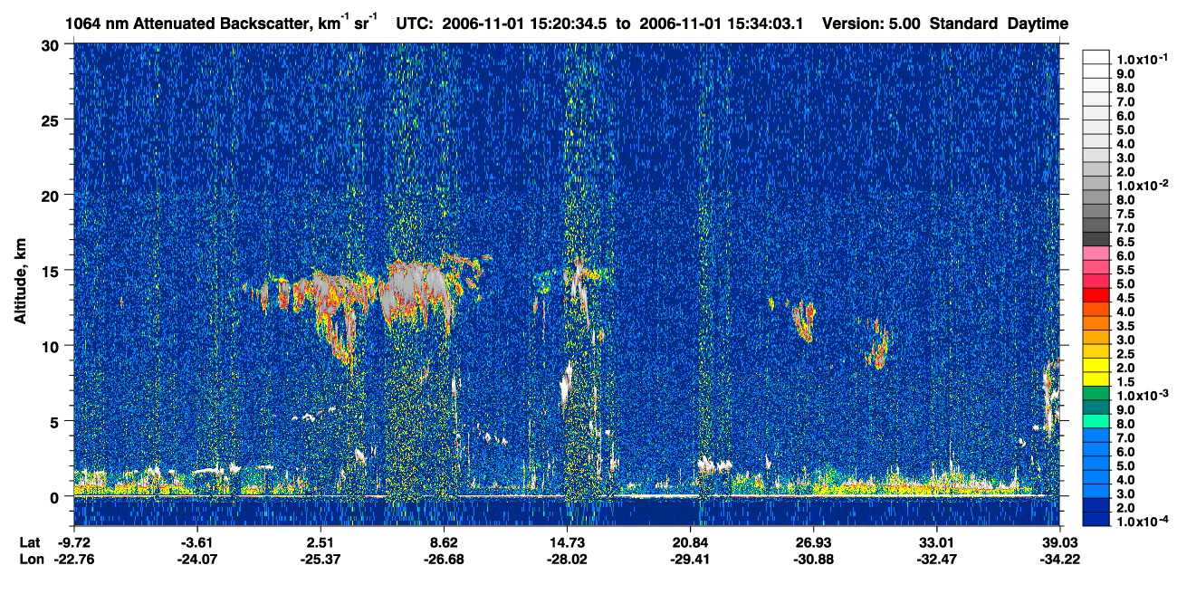The height and width of the screenshot is (604, 1177).
Task: Click the latitude value 2.51
Action: pos(320,542)
